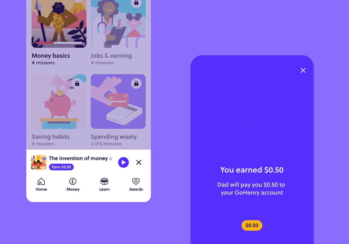Click the Money basics progress bar
This screenshot has width=349, height=244.
coord(59,43)
